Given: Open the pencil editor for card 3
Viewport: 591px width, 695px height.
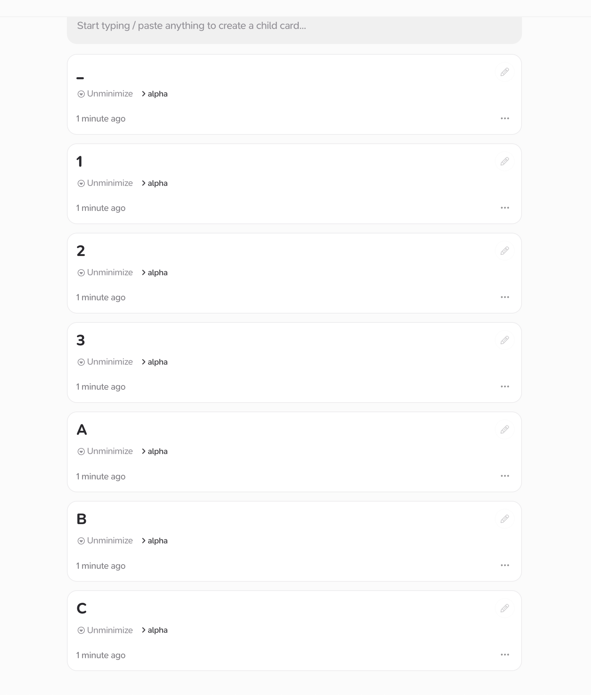Looking at the screenshot, I should (x=504, y=340).
